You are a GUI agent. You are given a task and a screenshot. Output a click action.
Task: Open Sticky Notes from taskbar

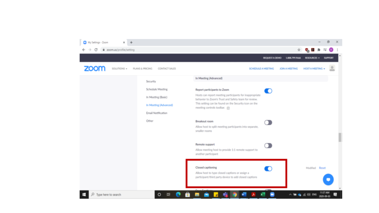point(216,194)
